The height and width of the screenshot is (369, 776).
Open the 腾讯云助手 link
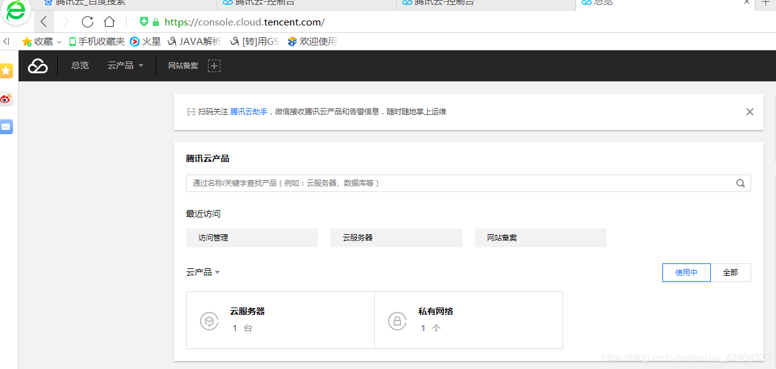point(249,112)
